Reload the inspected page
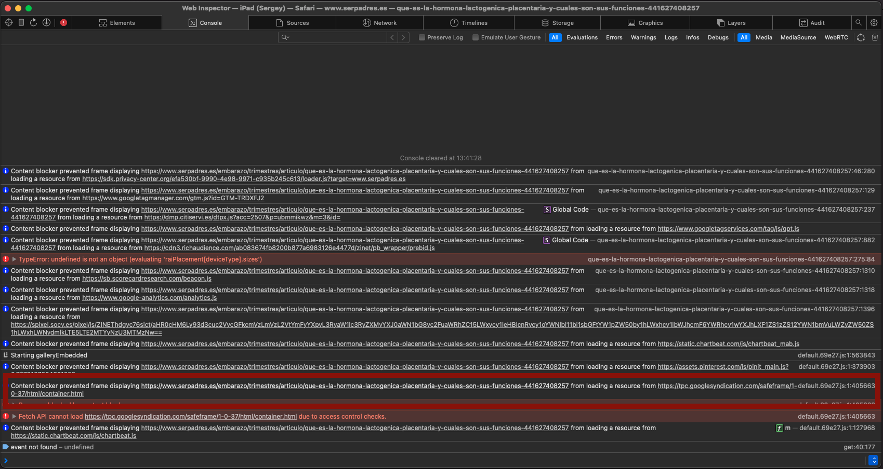Screen dimensions: 883x469 34,22
